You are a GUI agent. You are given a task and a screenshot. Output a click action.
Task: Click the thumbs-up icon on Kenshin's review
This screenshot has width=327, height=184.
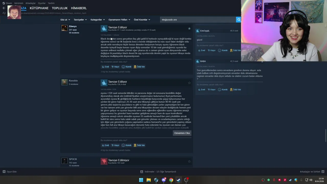click(x=104, y=83)
